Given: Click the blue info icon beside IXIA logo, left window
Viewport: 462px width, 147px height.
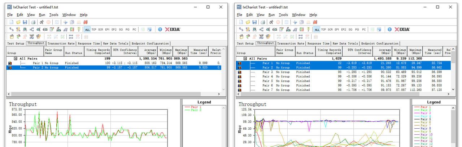Looking at the screenshot, I should tap(160, 29).
